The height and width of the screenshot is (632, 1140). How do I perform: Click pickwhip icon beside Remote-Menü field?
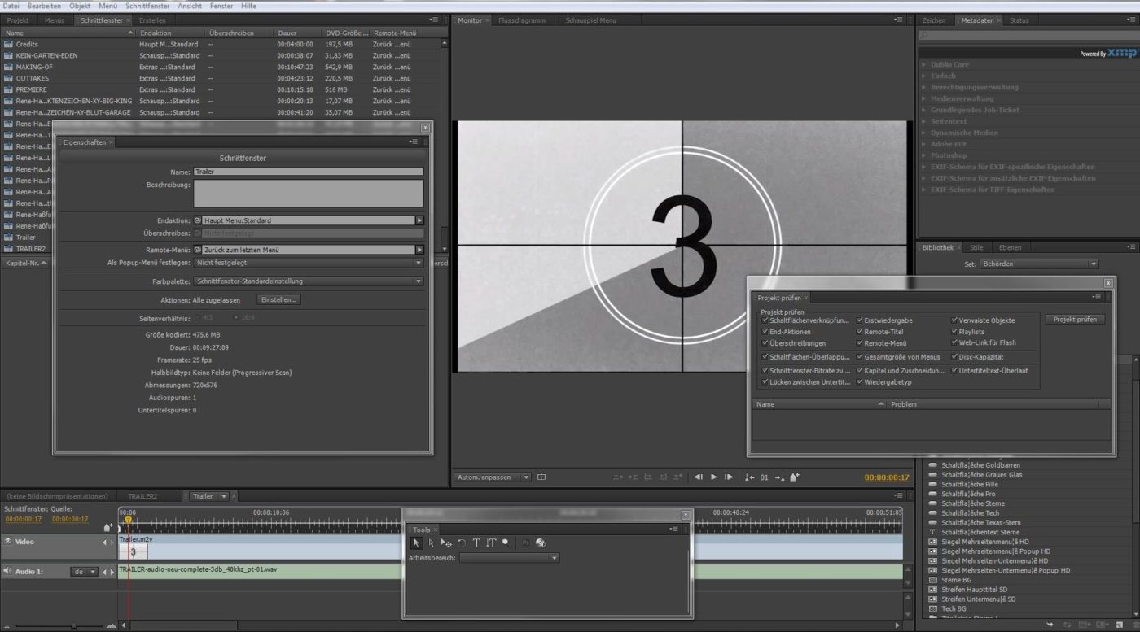coord(198,250)
